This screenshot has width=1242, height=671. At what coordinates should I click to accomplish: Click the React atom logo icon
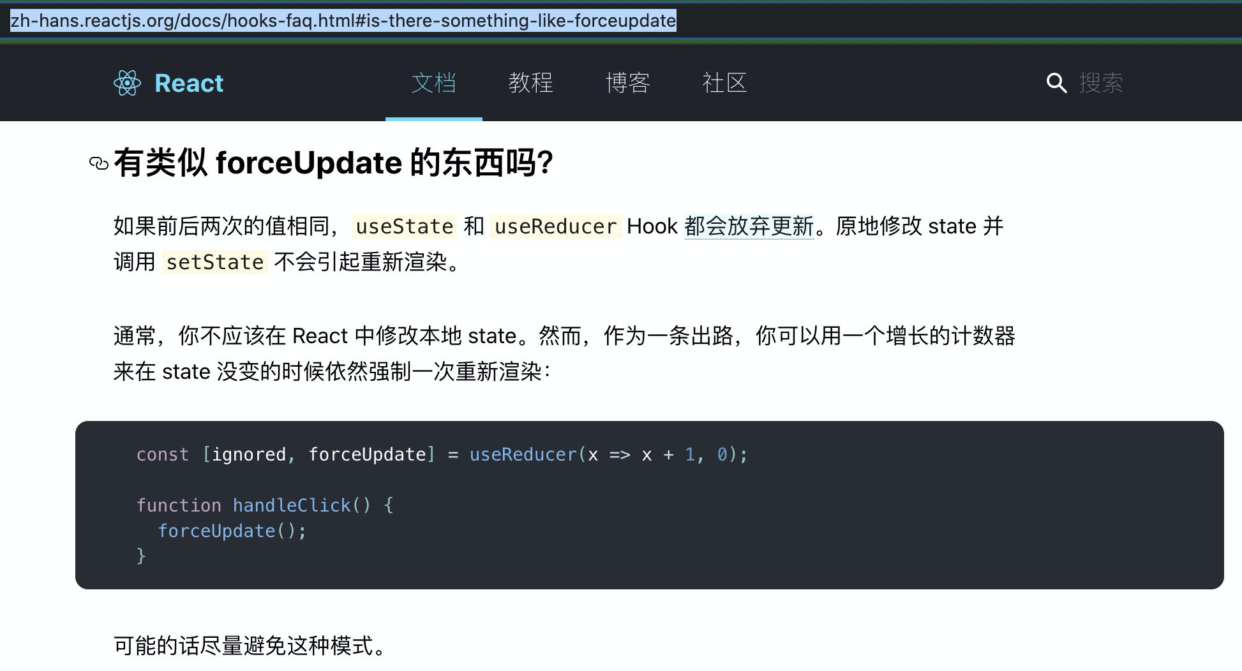point(127,83)
